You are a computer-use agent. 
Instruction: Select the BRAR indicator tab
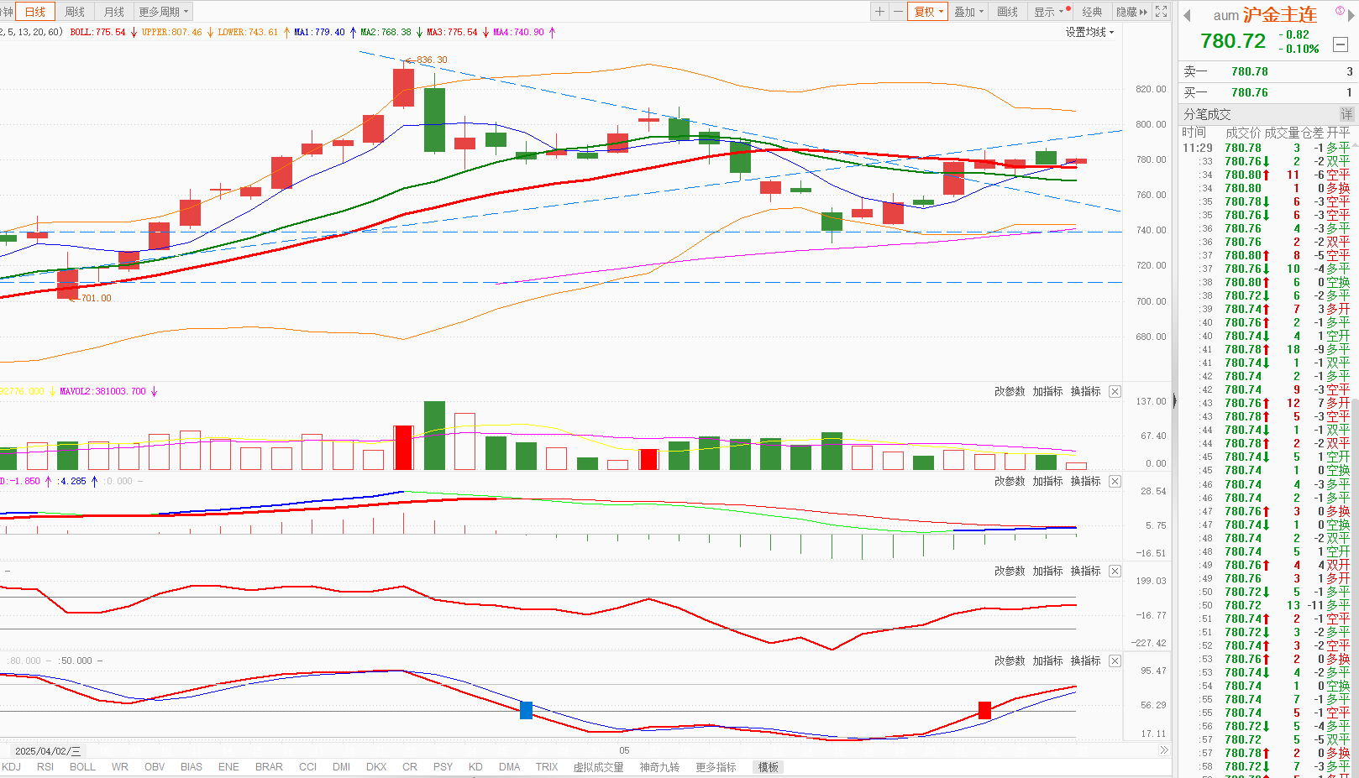(x=269, y=767)
